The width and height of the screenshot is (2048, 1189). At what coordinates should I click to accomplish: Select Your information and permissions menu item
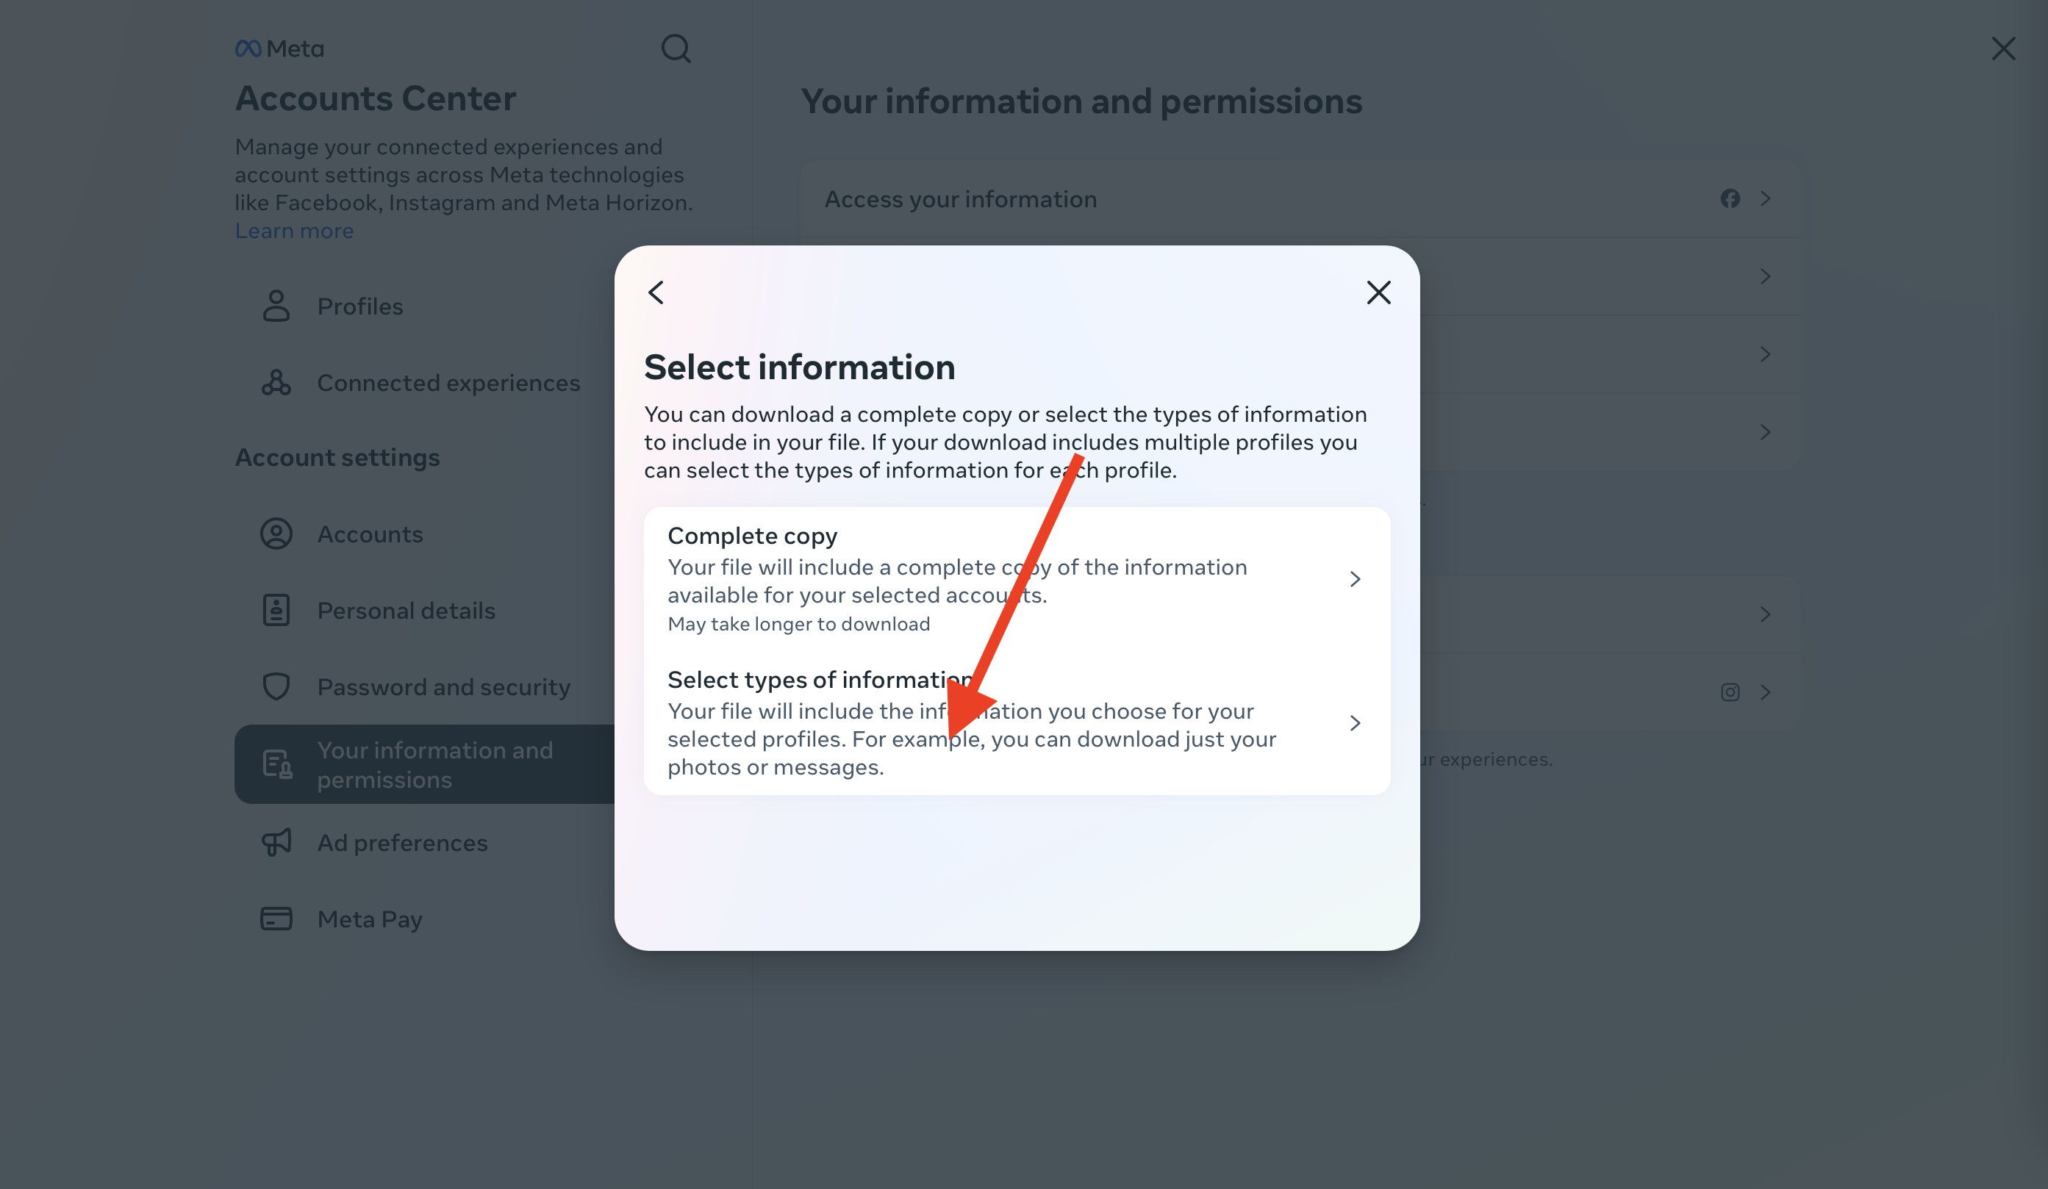pos(434,764)
